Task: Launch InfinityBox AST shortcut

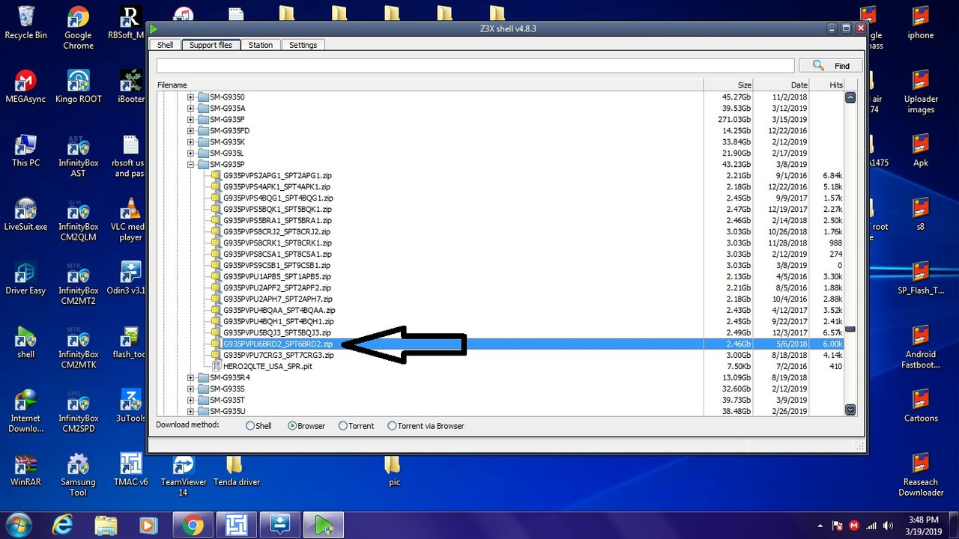Action: (x=78, y=155)
